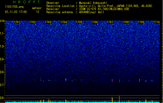
Task: Click the 0.7 kHz axis label
Action: [2, 85]
